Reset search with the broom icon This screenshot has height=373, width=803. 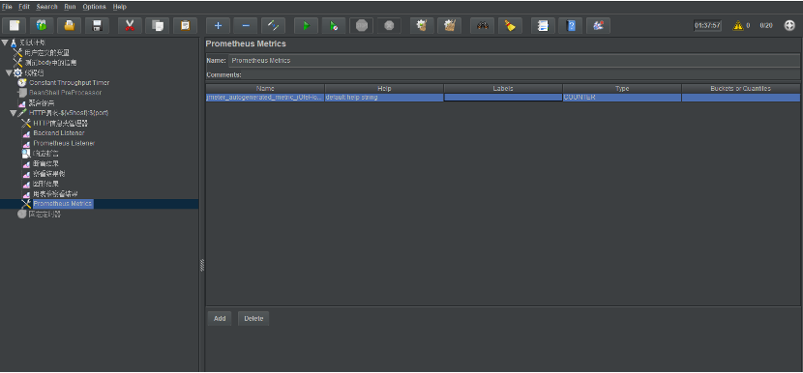(x=510, y=25)
